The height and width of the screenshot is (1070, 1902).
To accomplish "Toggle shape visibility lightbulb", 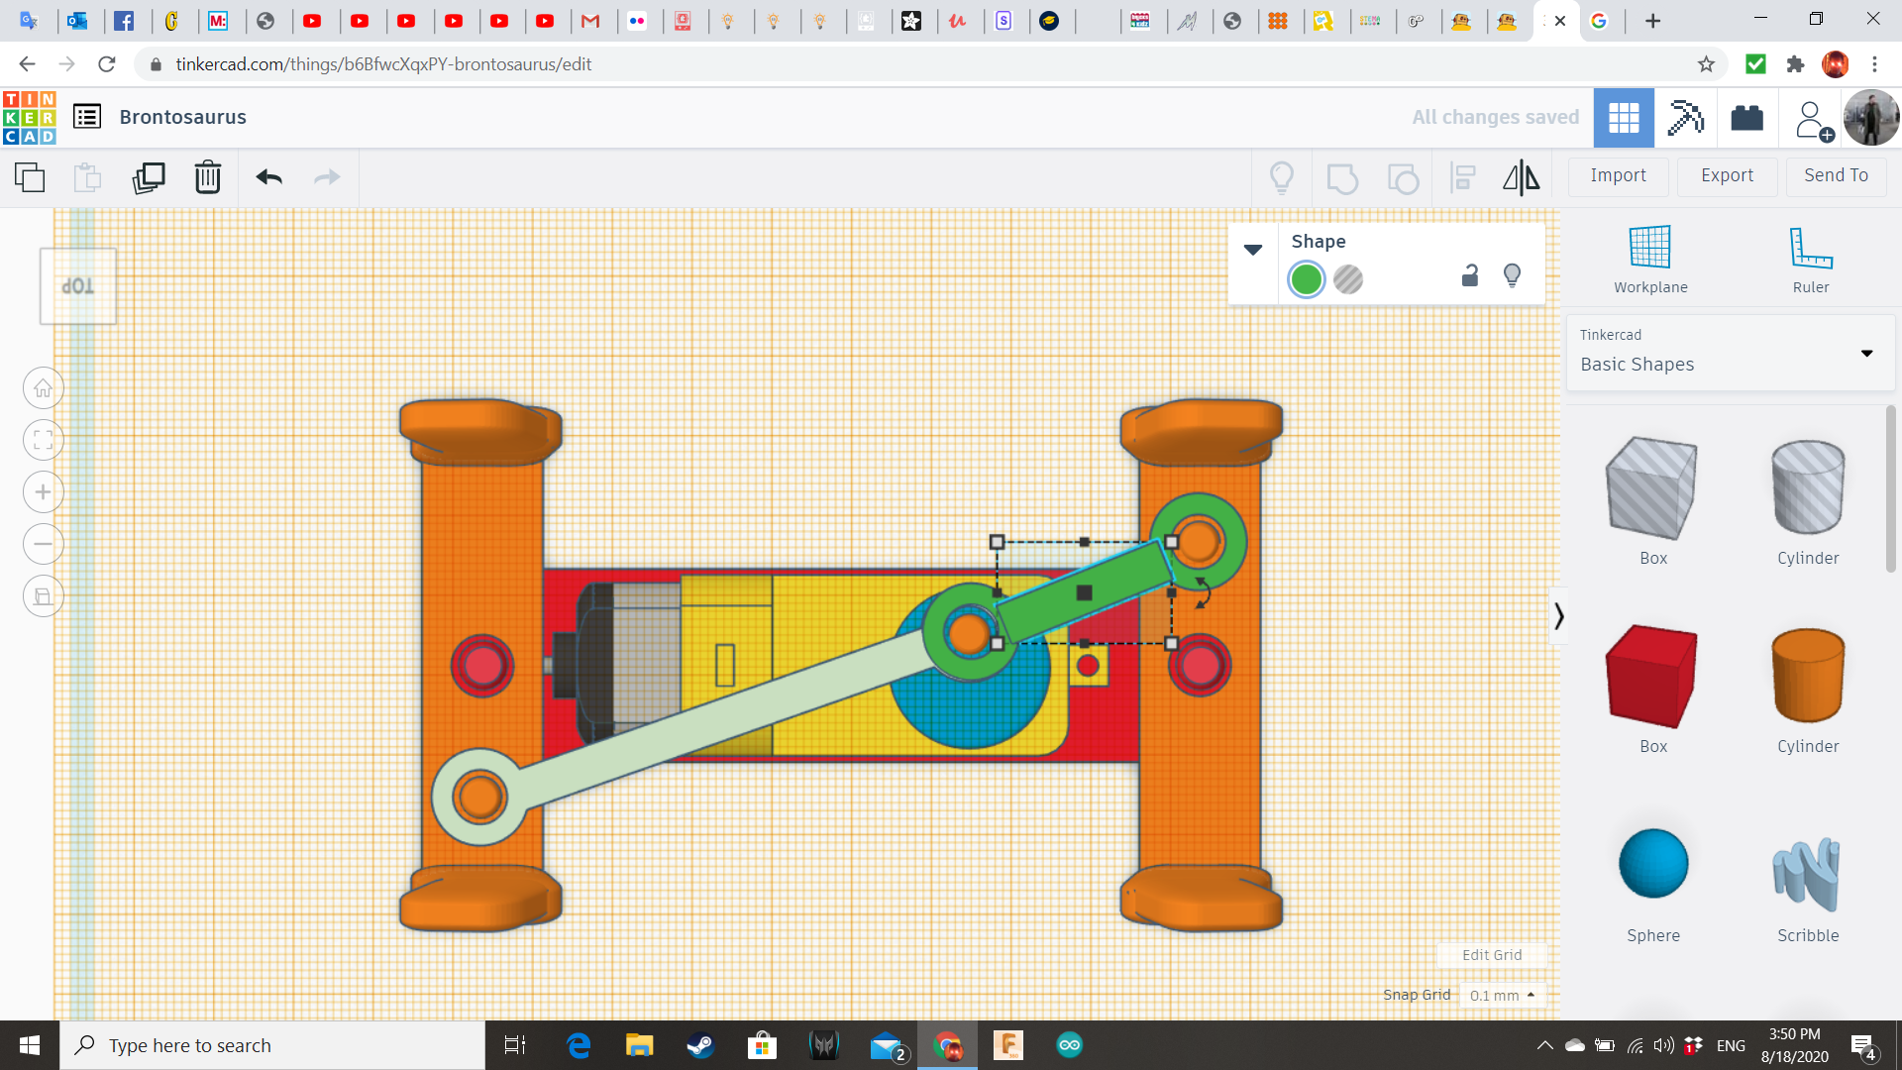I will 1512,275.
